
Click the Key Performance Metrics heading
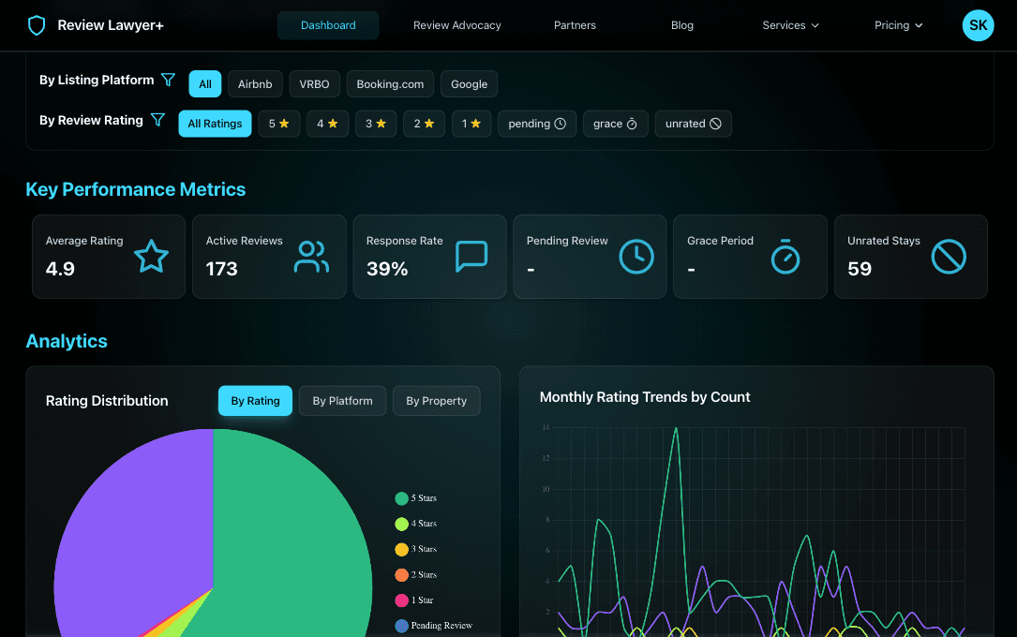tap(136, 189)
